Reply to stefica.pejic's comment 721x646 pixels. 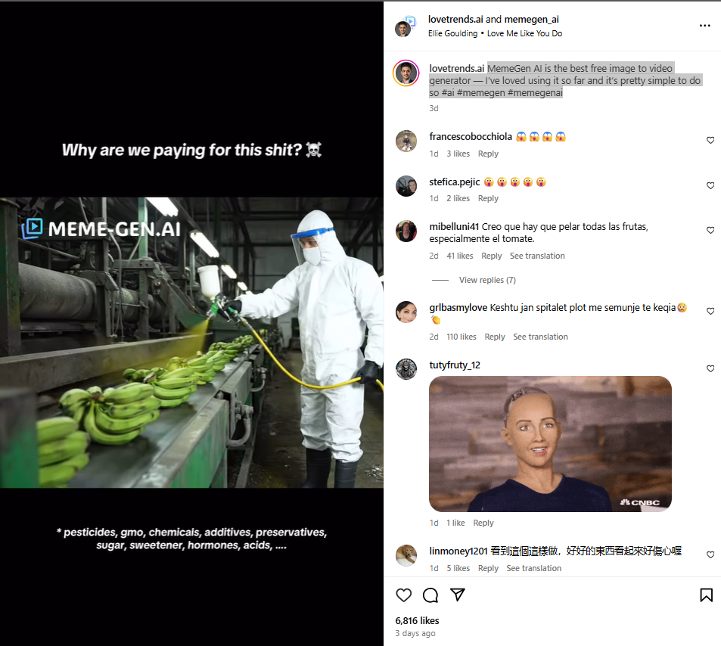[x=488, y=198]
